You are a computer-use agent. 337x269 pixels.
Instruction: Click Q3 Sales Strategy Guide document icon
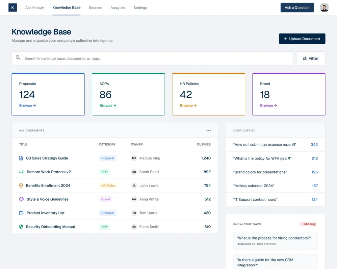[21, 158]
